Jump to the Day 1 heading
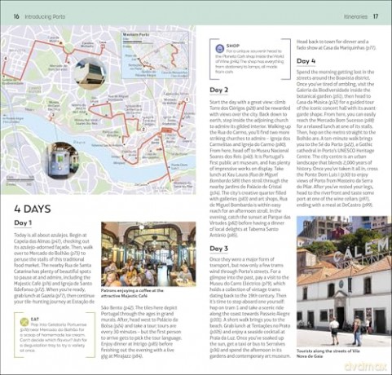 [23, 223]
